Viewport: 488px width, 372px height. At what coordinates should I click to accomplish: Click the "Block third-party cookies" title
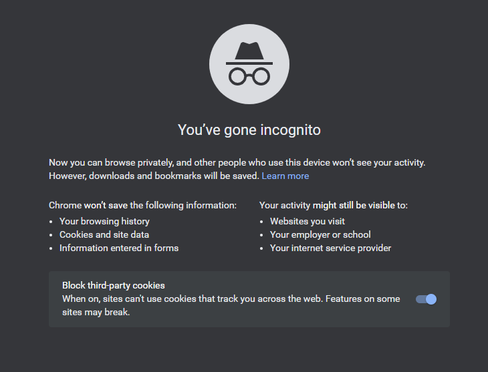(113, 285)
